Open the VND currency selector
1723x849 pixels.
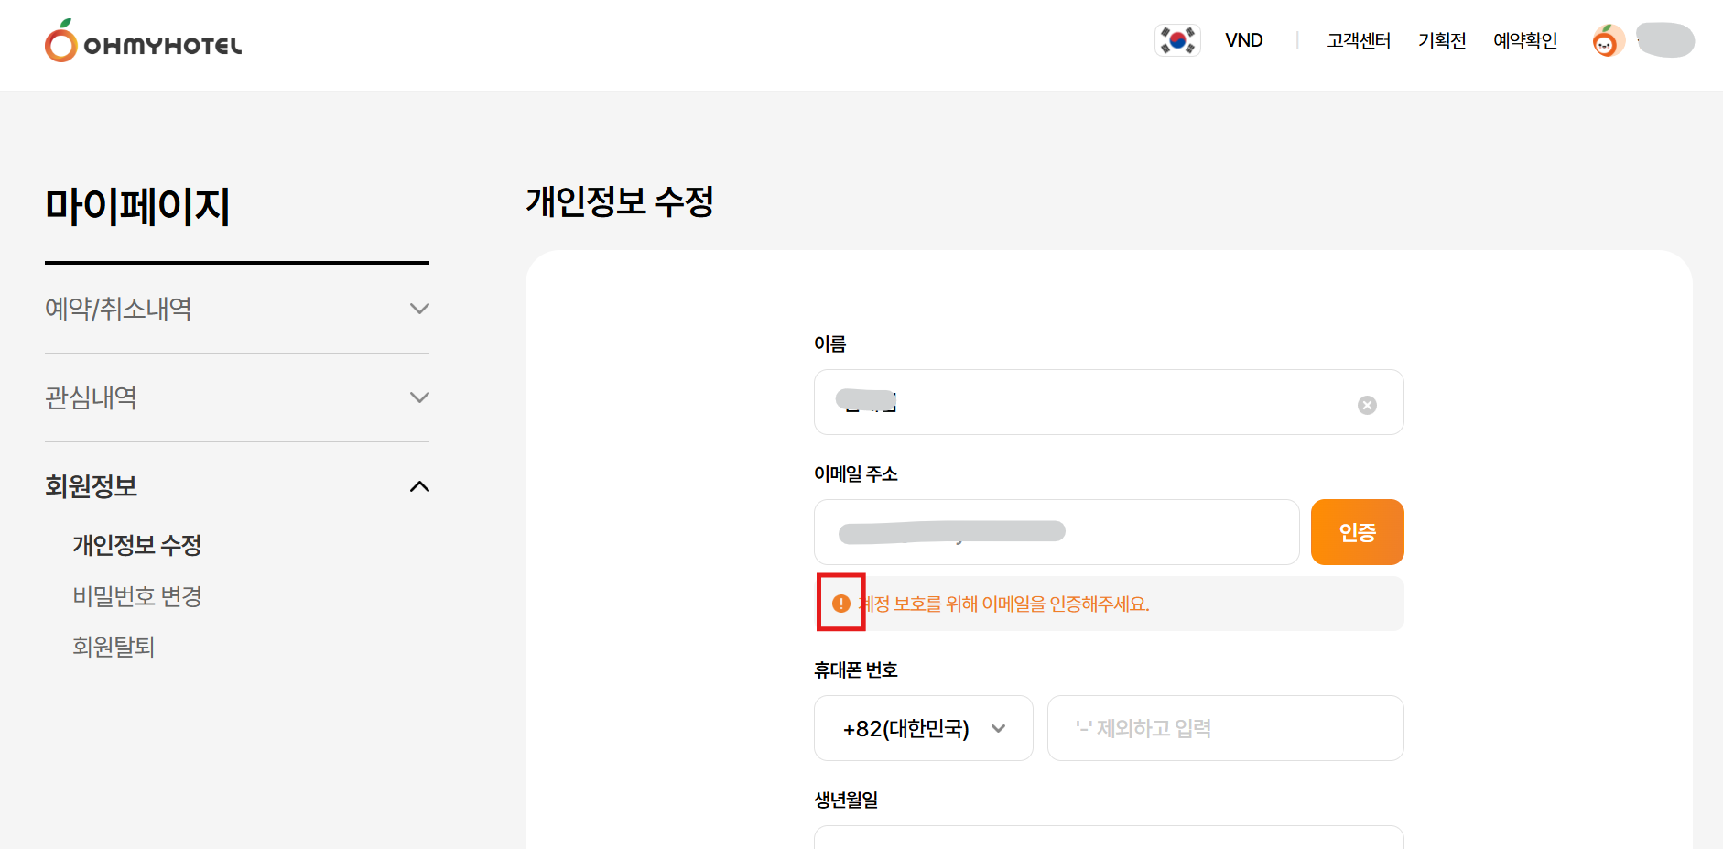click(x=1243, y=40)
